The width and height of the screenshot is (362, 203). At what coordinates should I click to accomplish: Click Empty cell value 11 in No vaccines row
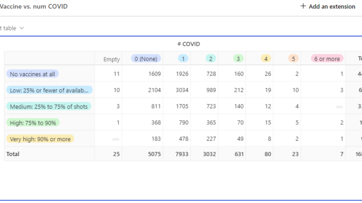pyautogui.click(x=116, y=74)
